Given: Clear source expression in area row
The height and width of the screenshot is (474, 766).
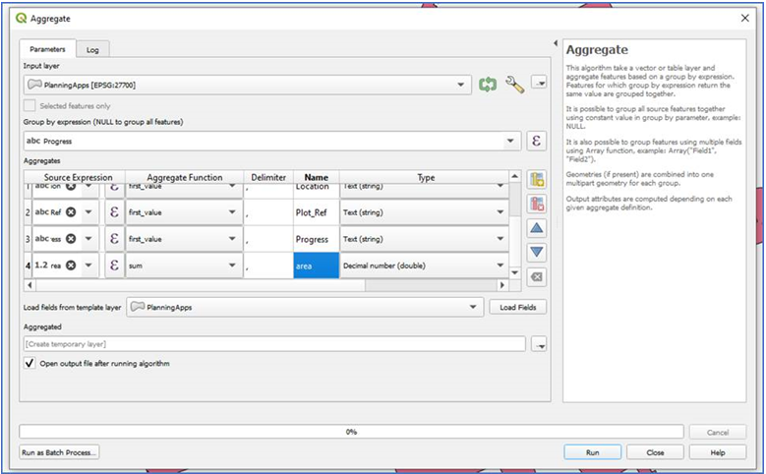Looking at the screenshot, I should click(71, 266).
